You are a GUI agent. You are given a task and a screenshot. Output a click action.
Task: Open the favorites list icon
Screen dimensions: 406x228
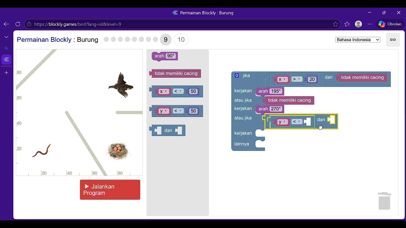[x=347, y=24]
